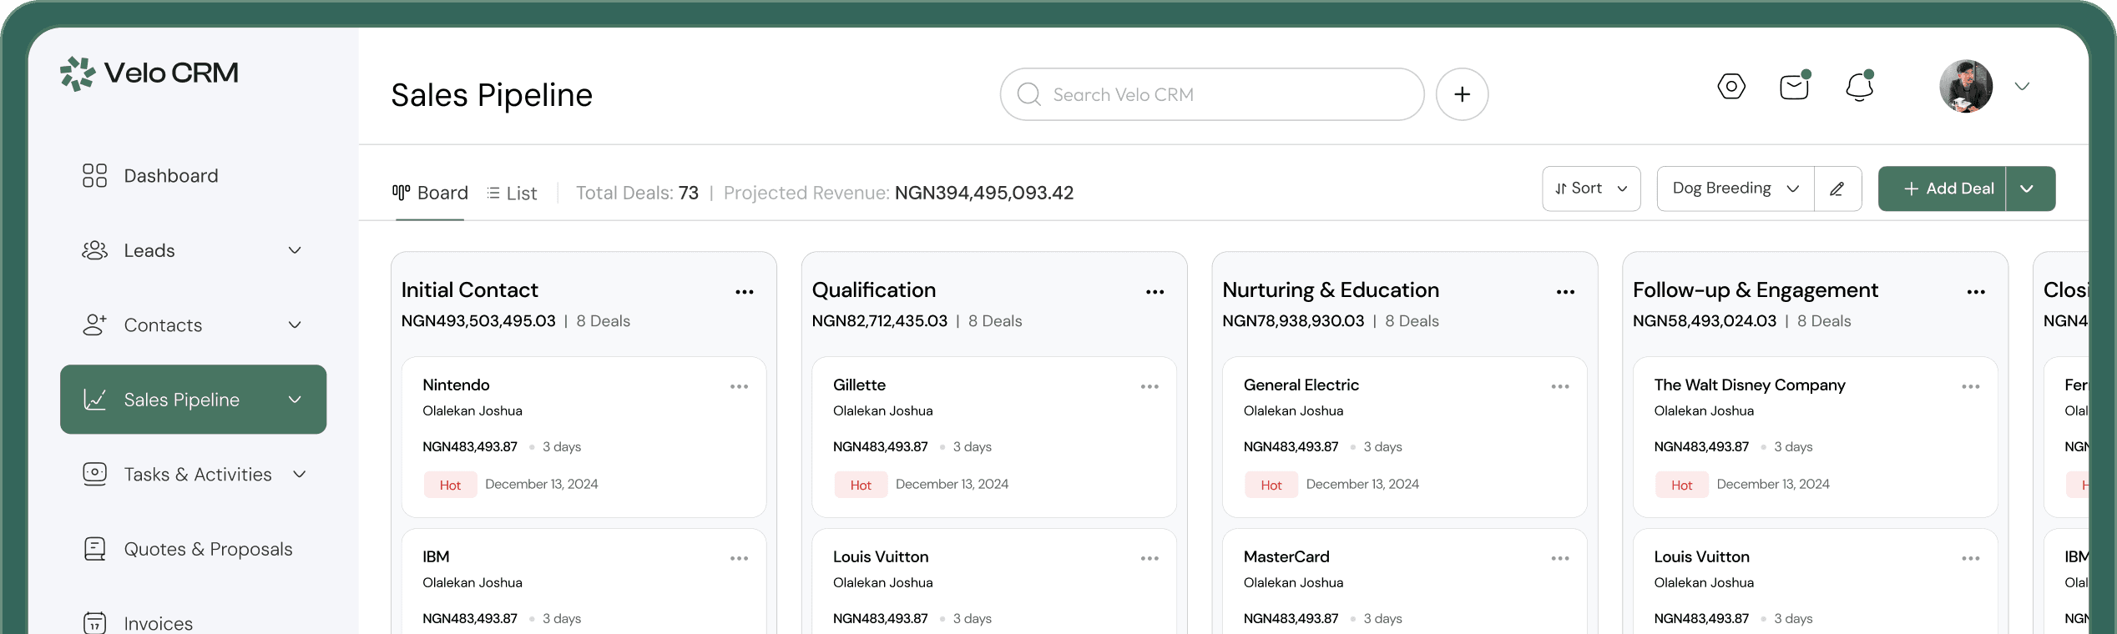Click the Sales Pipeline page heading
2117x634 pixels.
[x=492, y=95]
